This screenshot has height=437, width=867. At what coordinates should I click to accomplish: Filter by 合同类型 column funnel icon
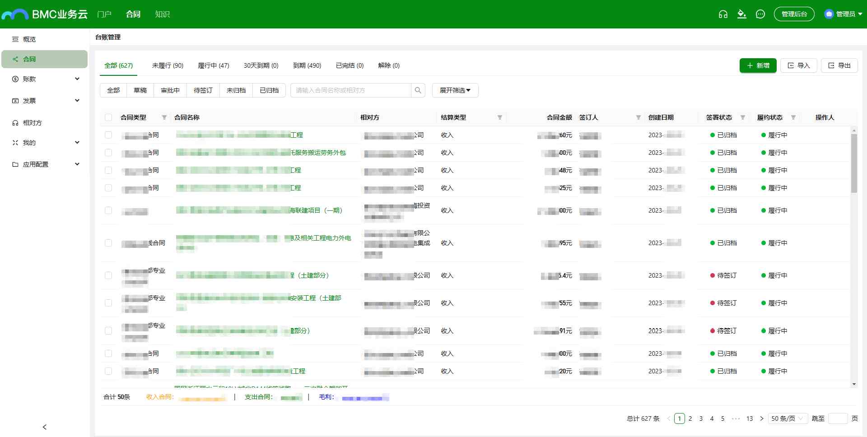coord(164,117)
